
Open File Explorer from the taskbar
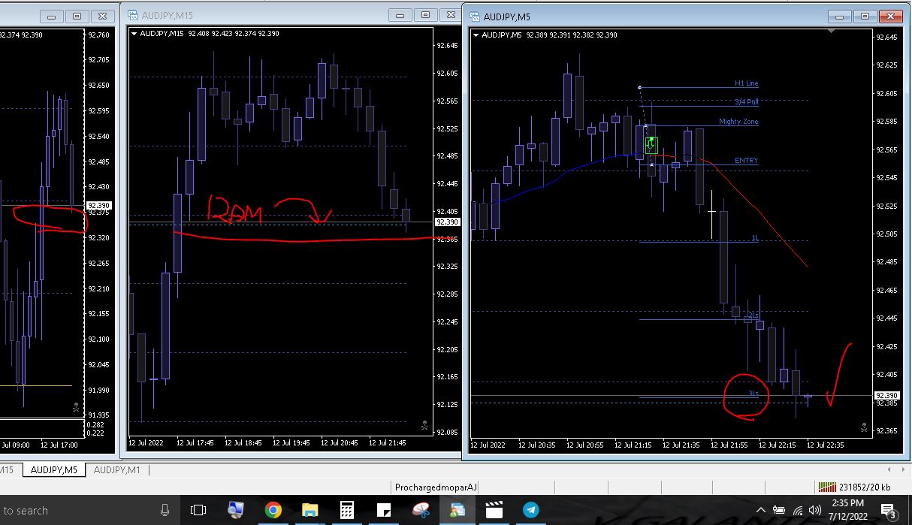(x=310, y=510)
